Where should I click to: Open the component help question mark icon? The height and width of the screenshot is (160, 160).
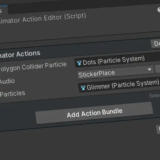(159, 10)
